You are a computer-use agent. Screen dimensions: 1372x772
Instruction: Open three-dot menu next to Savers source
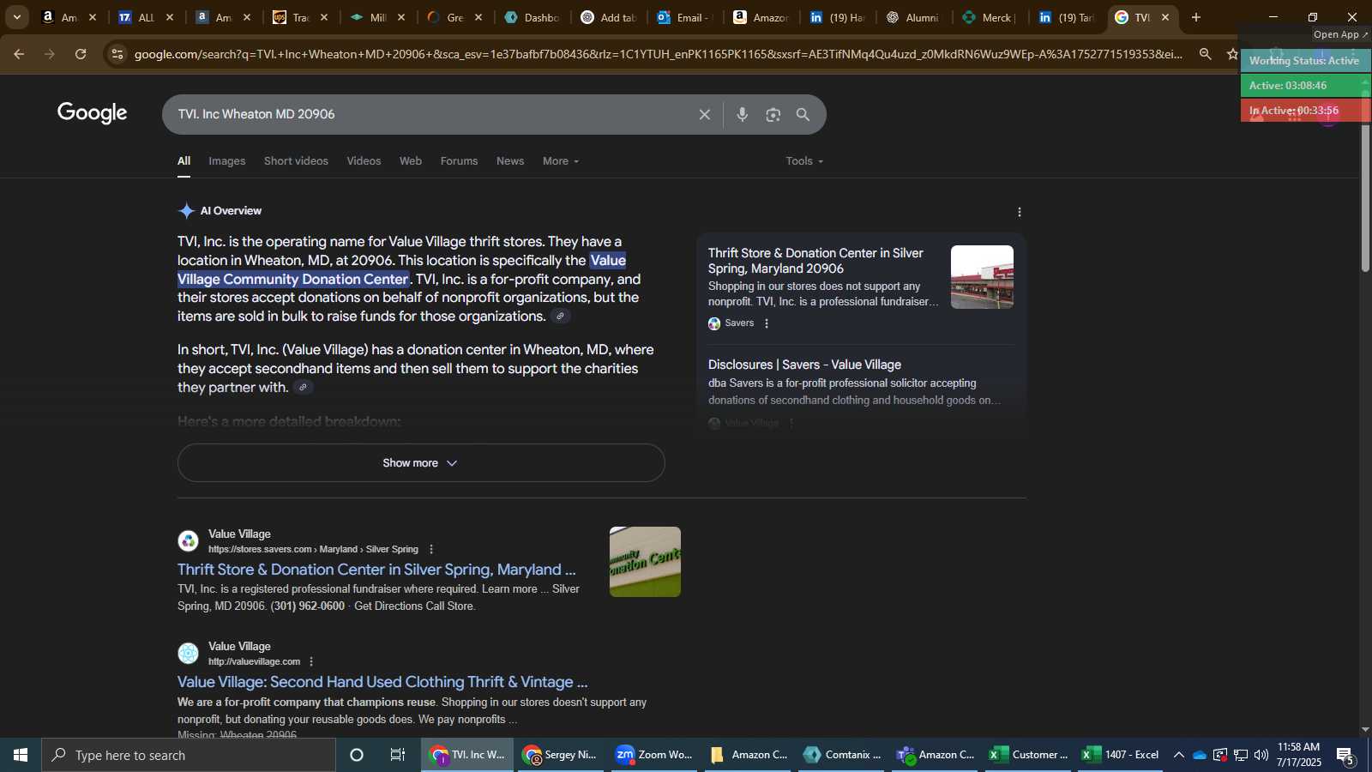767,323
